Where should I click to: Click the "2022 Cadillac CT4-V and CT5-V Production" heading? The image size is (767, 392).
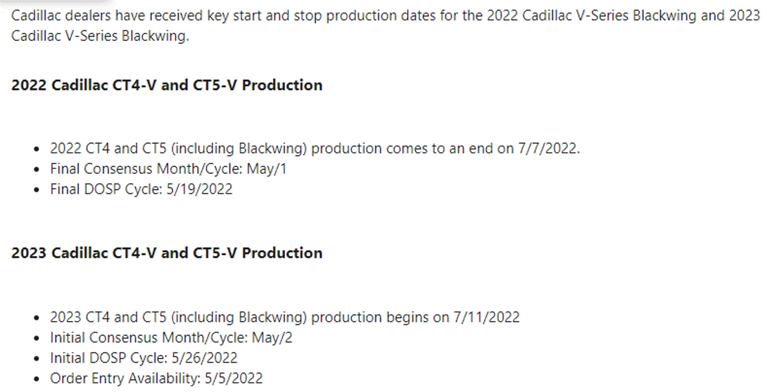(x=167, y=85)
